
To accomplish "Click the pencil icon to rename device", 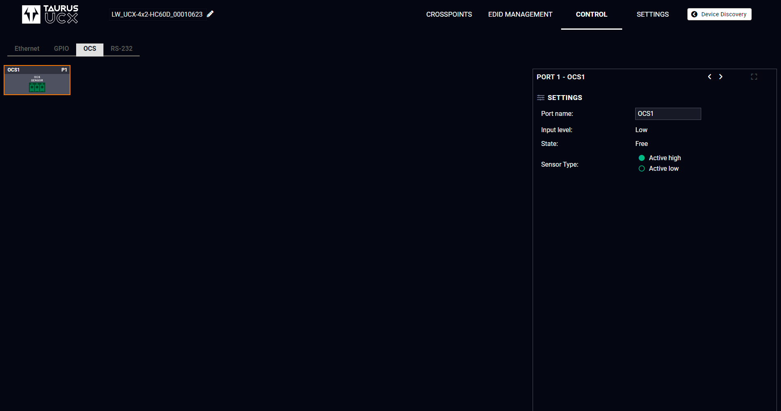I will pyautogui.click(x=210, y=14).
